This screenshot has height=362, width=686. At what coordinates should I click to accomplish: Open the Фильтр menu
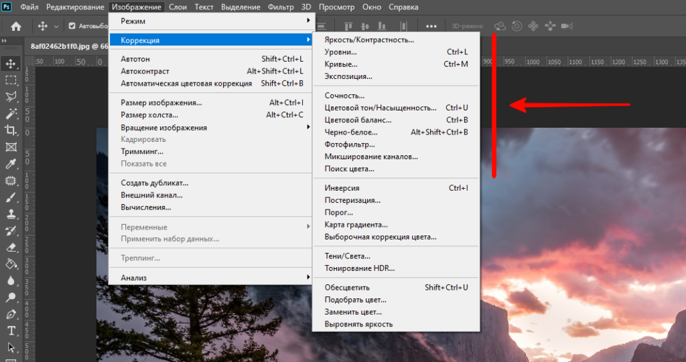point(281,7)
